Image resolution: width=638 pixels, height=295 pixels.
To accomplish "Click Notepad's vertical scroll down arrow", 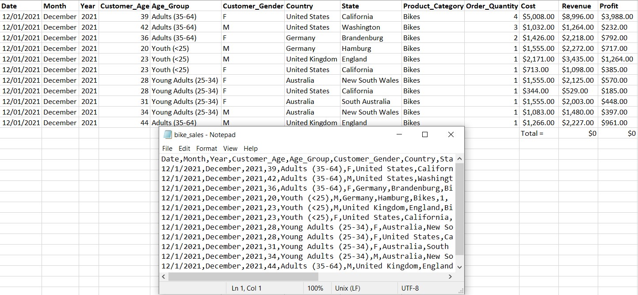I will coord(459,267).
